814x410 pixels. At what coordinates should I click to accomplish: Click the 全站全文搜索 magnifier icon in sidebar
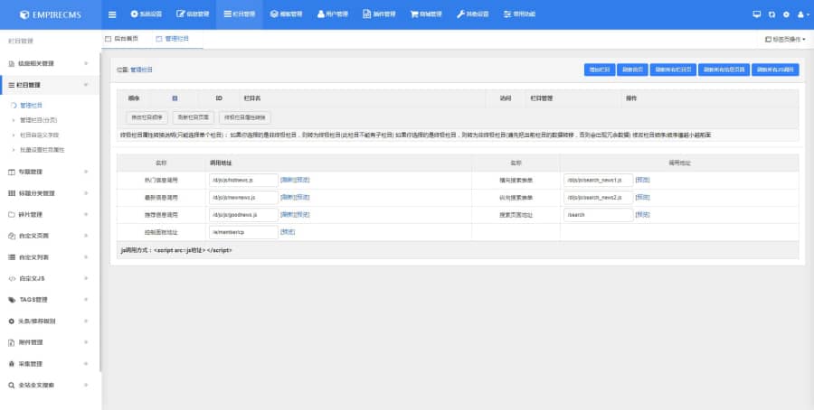[12, 386]
